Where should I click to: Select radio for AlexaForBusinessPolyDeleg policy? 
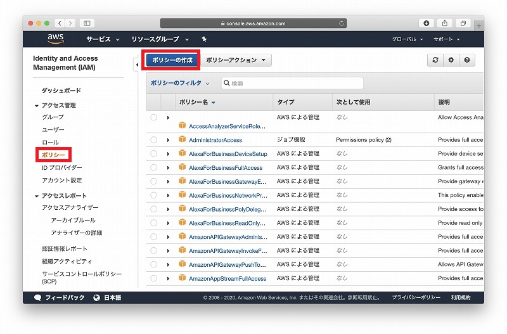tap(153, 209)
